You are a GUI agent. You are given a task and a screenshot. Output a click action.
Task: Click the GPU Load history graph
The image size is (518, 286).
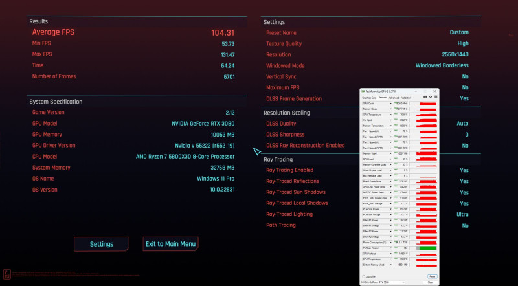click(x=424, y=159)
